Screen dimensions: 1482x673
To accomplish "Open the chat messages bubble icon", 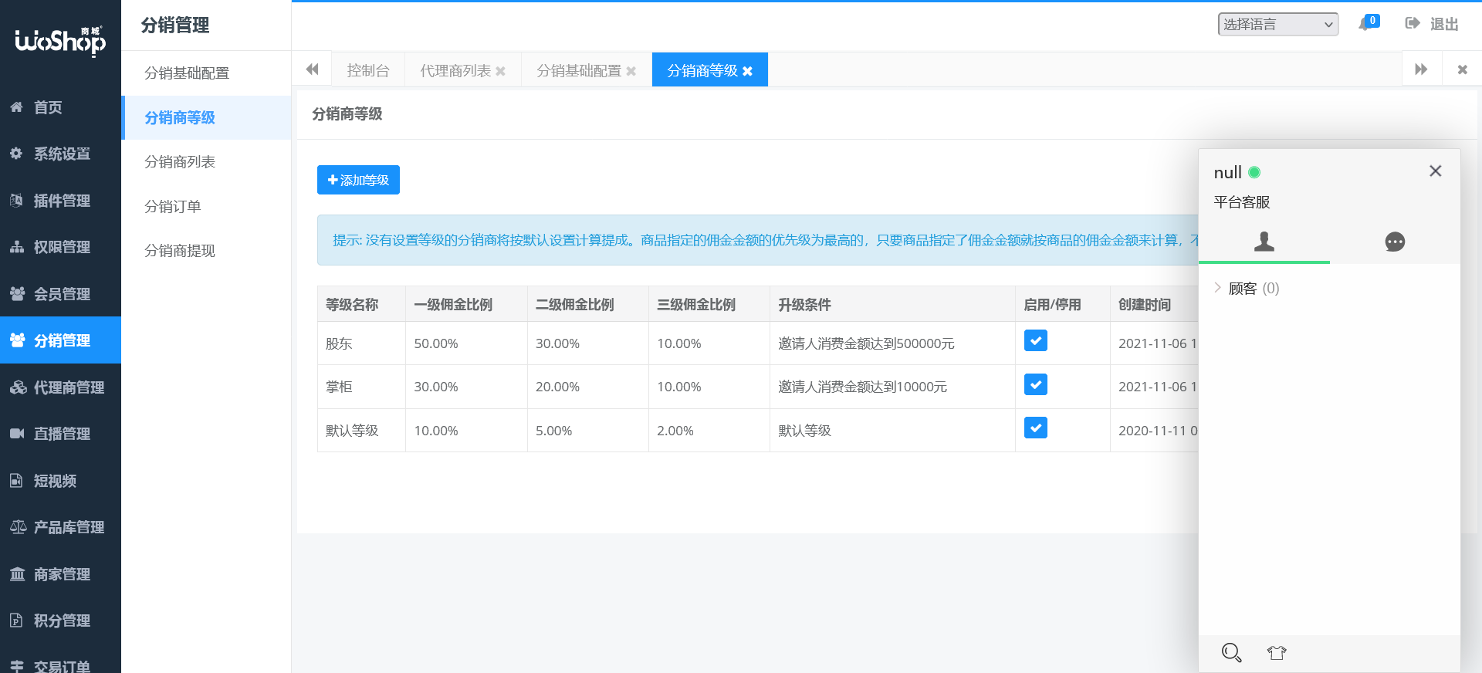I will coord(1395,242).
